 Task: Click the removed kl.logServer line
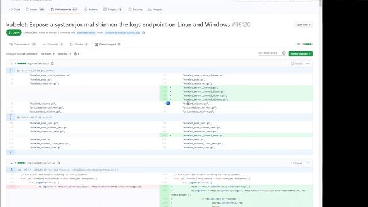coord(83,186)
